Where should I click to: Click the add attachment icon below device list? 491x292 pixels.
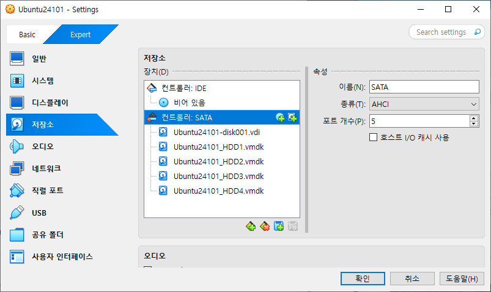coord(279,226)
